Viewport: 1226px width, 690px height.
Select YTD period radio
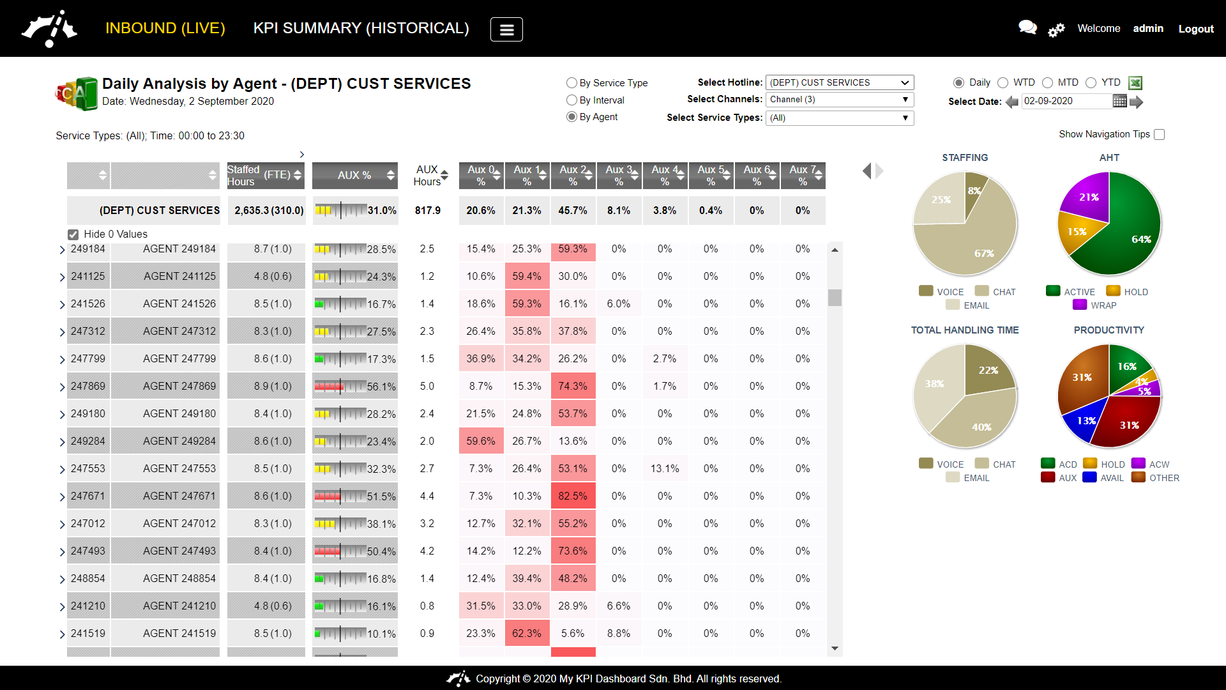(1091, 82)
